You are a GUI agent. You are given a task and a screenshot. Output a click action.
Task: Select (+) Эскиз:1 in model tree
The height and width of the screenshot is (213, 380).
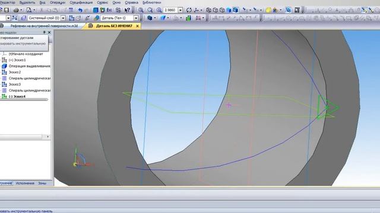(17, 60)
